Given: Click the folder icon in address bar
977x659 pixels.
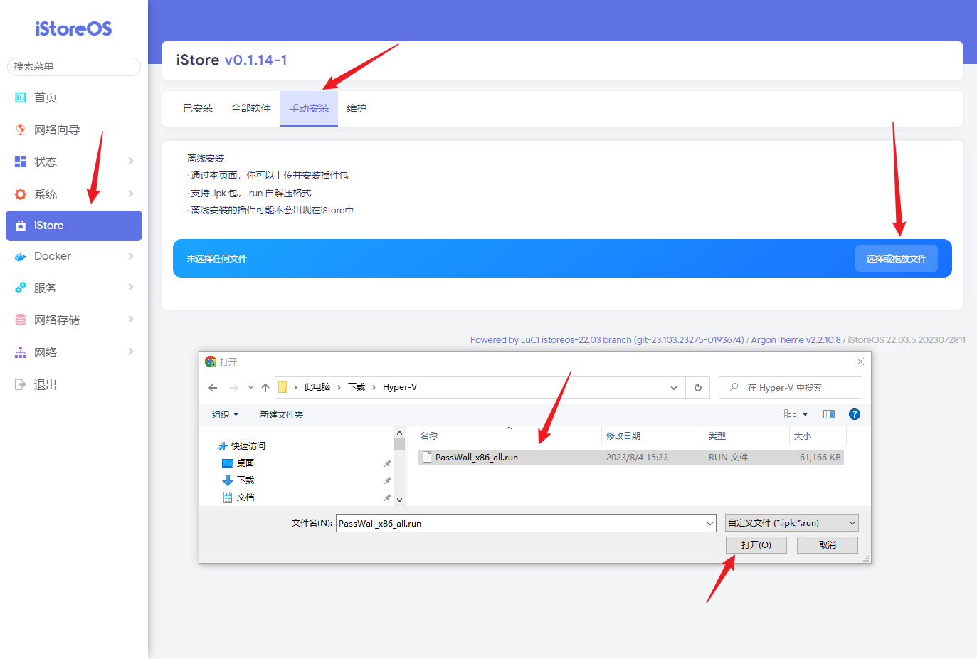Looking at the screenshot, I should (282, 388).
